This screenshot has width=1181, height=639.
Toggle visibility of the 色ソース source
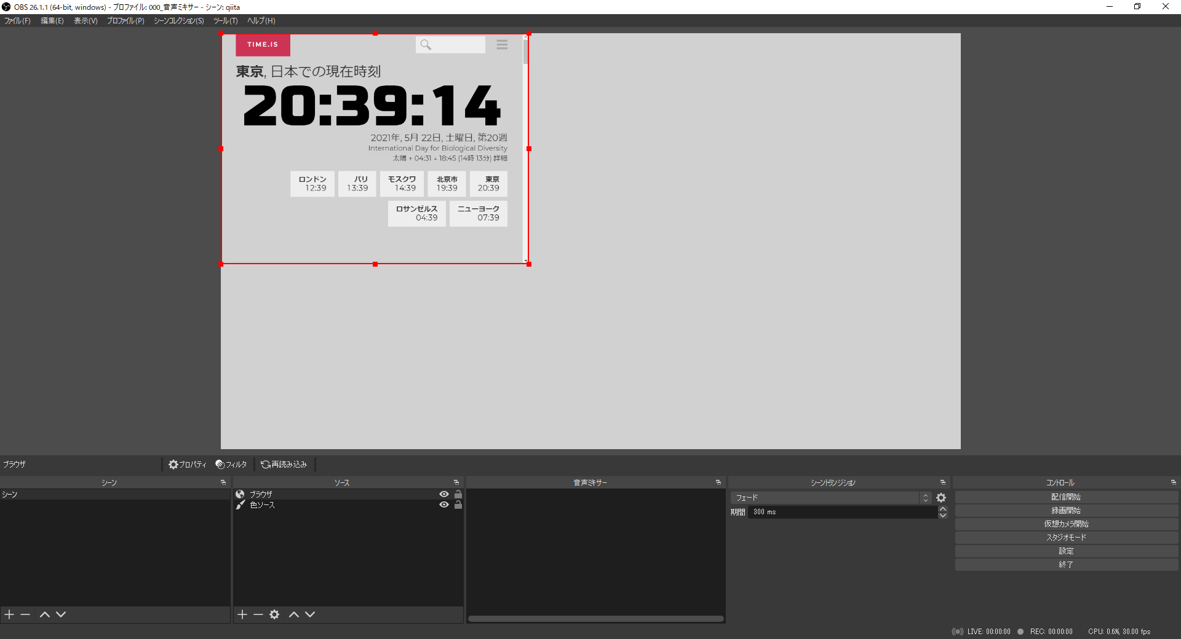point(444,505)
